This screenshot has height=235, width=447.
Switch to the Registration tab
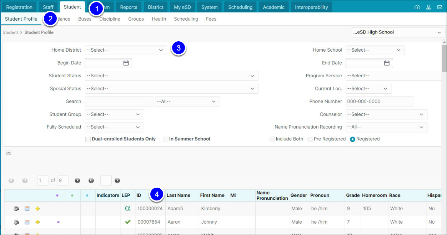[x=19, y=7]
